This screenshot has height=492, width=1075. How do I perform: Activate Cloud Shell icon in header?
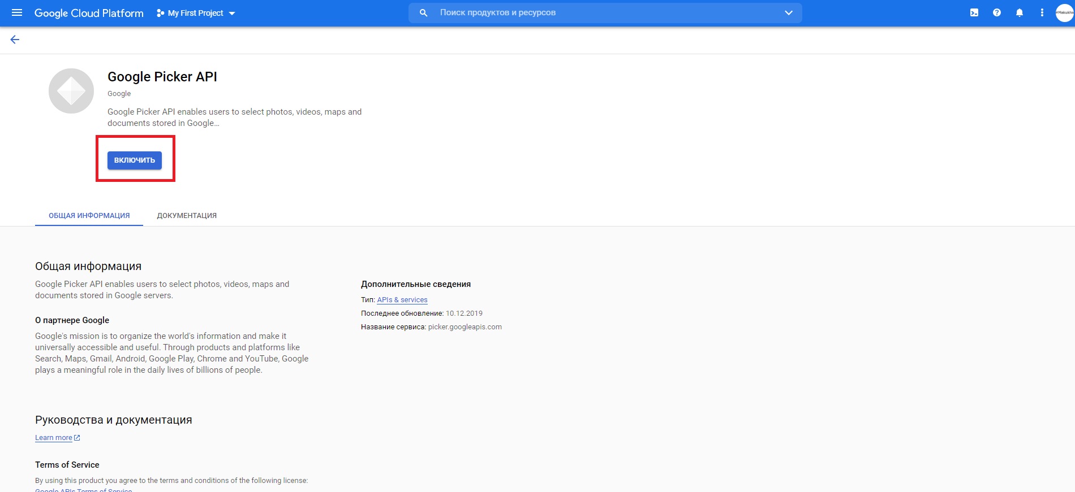(974, 12)
